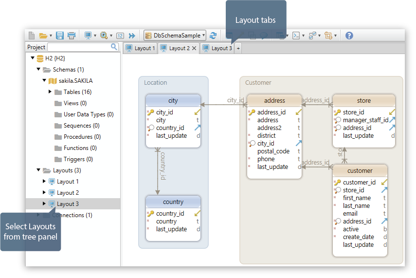Switch to the Layout 1 tab

(x=140, y=48)
